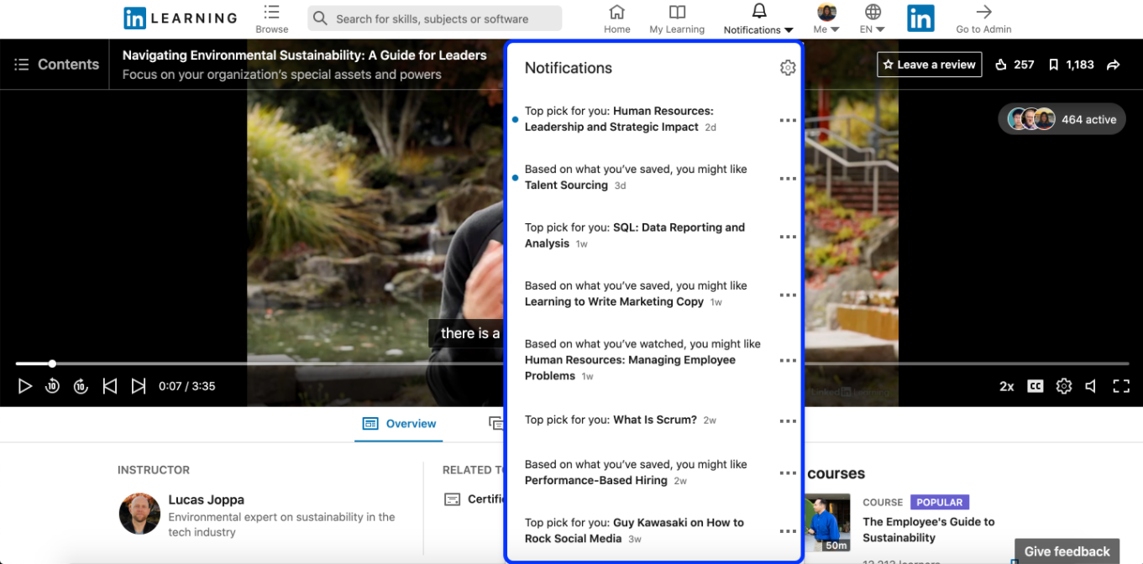Screen dimensions: 1143x564
Task: Skip forward 10 seconds
Action: [x=81, y=386]
